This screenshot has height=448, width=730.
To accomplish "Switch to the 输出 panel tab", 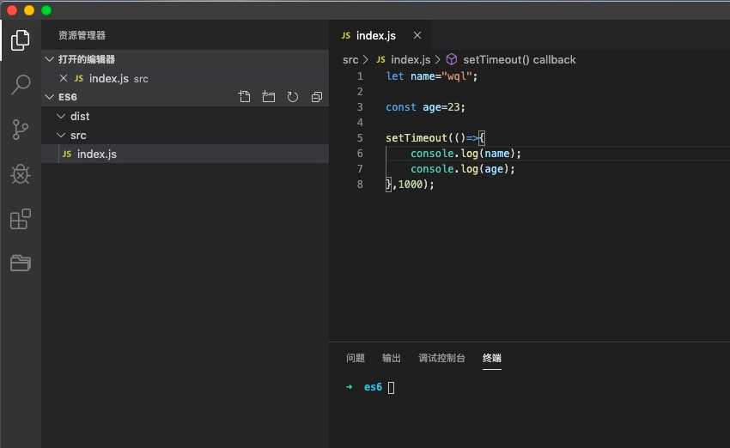I will 391,358.
